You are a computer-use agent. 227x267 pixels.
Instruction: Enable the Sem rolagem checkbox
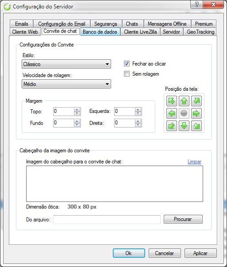[127, 74]
